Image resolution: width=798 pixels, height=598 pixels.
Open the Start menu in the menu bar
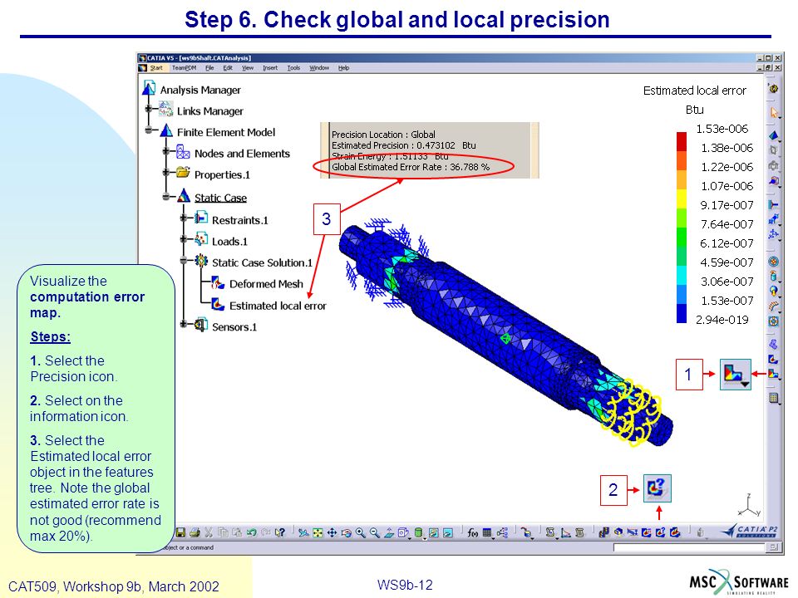tap(156, 67)
